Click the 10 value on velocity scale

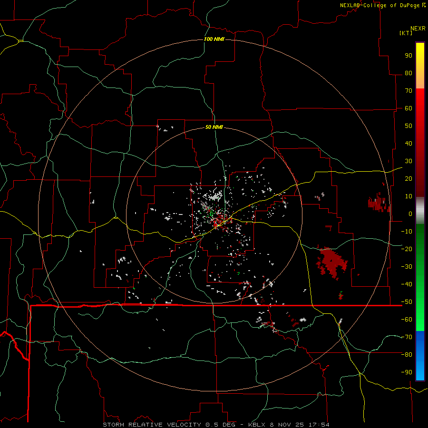pos(409,196)
